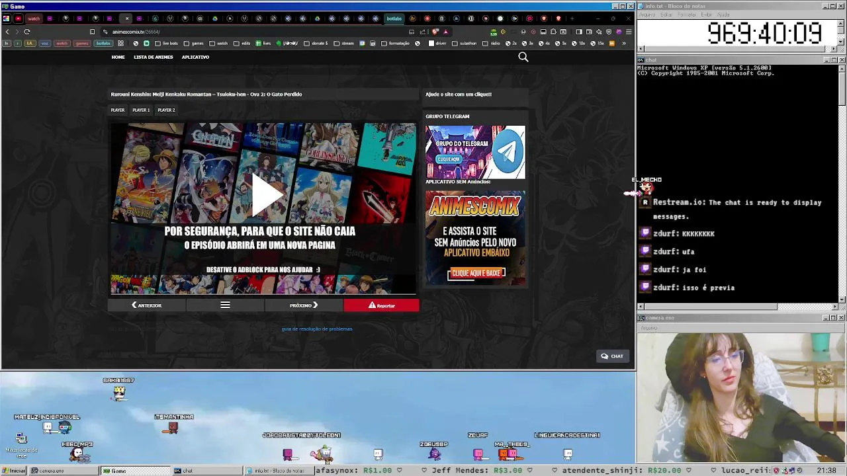The width and height of the screenshot is (847, 476).
Task: Play the episode video
Action: pos(266,196)
